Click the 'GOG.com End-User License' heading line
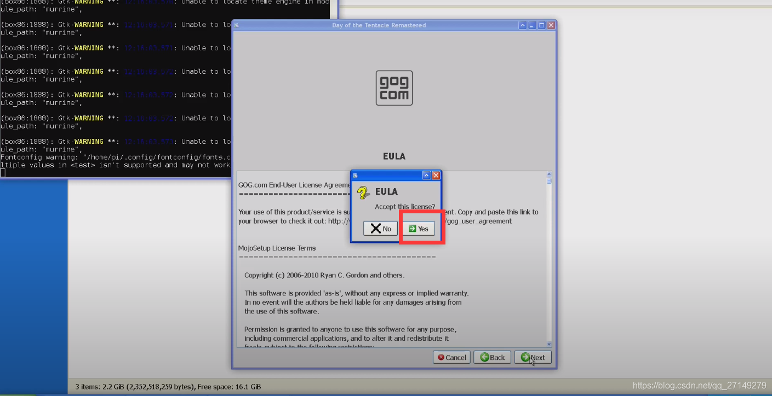 pos(294,185)
